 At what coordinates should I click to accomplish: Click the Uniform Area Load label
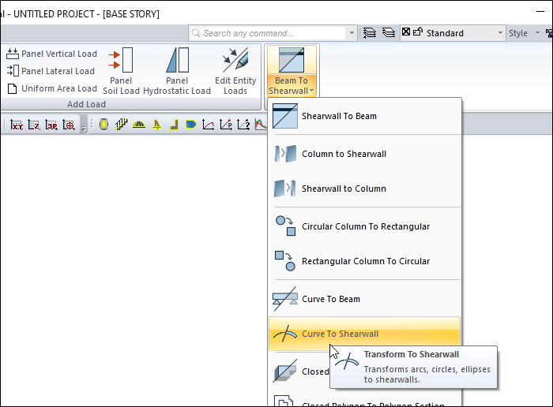click(59, 88)
